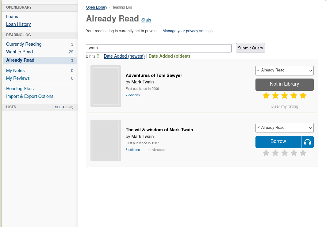The width and height of the screenshot is (326, 227).
Task: View Reading Stats in sidebar
Action: [x=20, y=89]
